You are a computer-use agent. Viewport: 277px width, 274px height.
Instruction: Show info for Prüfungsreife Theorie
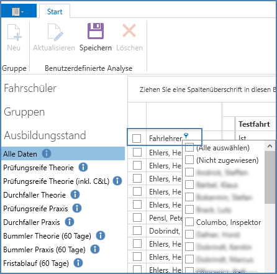tap(83, 167)
